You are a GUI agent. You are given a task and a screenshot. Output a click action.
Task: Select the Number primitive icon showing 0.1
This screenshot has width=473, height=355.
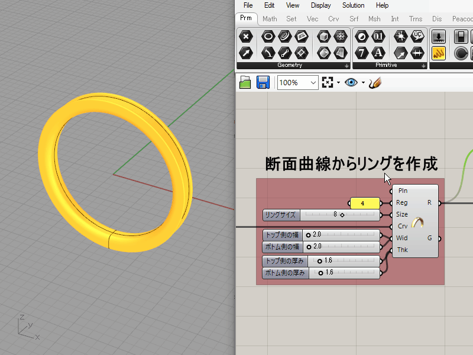378,36
